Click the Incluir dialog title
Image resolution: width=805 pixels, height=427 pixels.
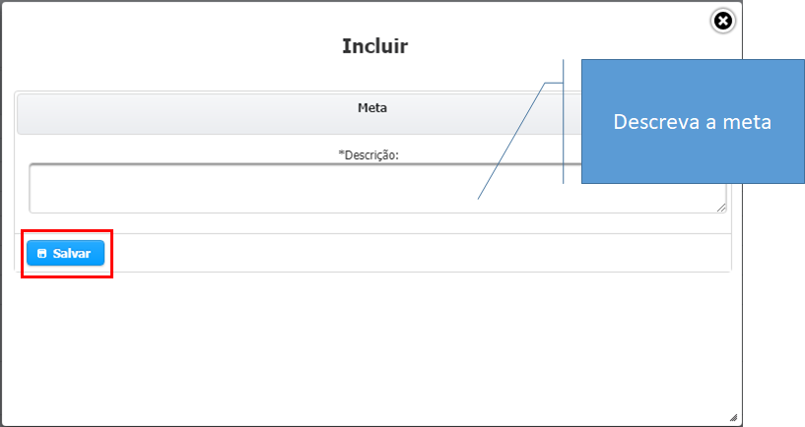[x=374, y=46]
